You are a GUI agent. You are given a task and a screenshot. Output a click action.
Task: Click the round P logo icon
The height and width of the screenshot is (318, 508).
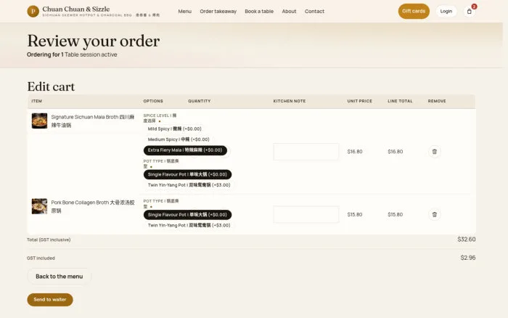33,12
